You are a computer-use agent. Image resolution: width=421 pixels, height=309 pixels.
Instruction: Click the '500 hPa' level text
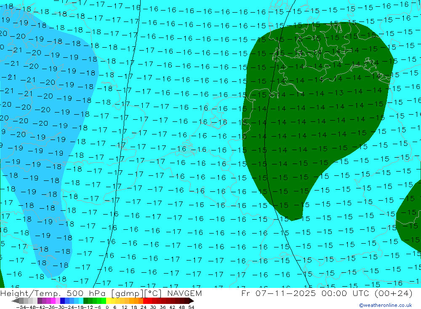coord(85,293)
